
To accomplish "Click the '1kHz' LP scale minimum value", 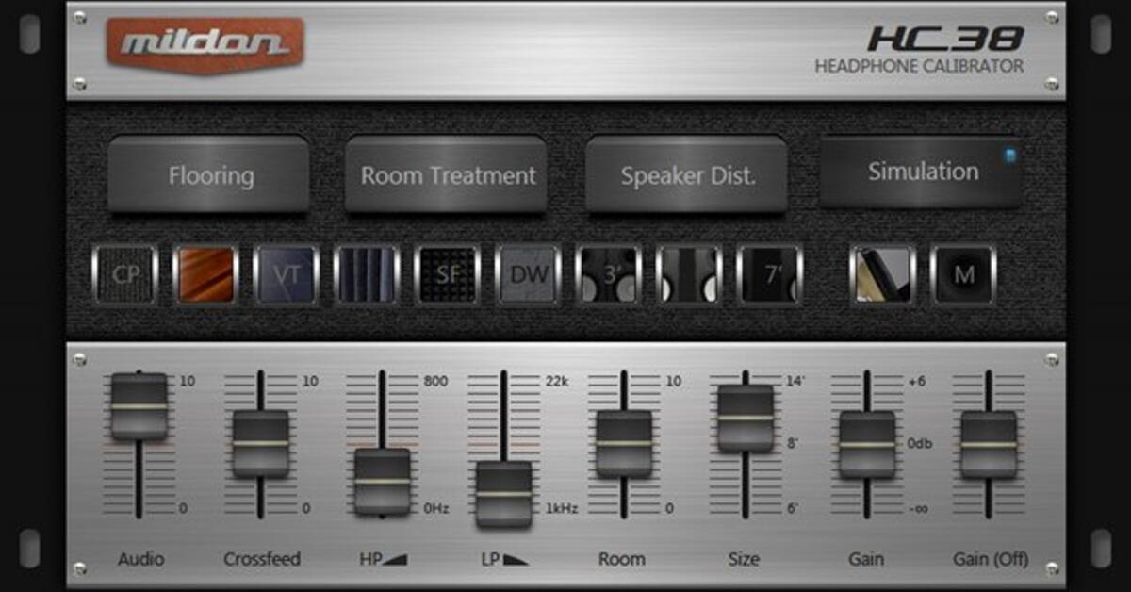I will click(561, 508).
